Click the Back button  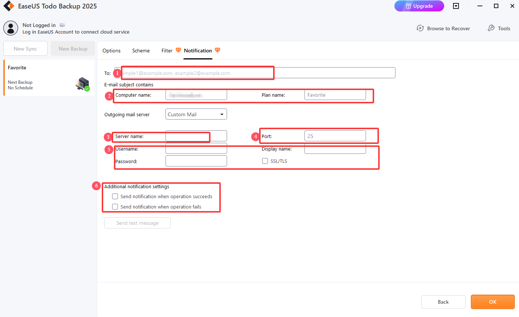click(x=443, y=302)
